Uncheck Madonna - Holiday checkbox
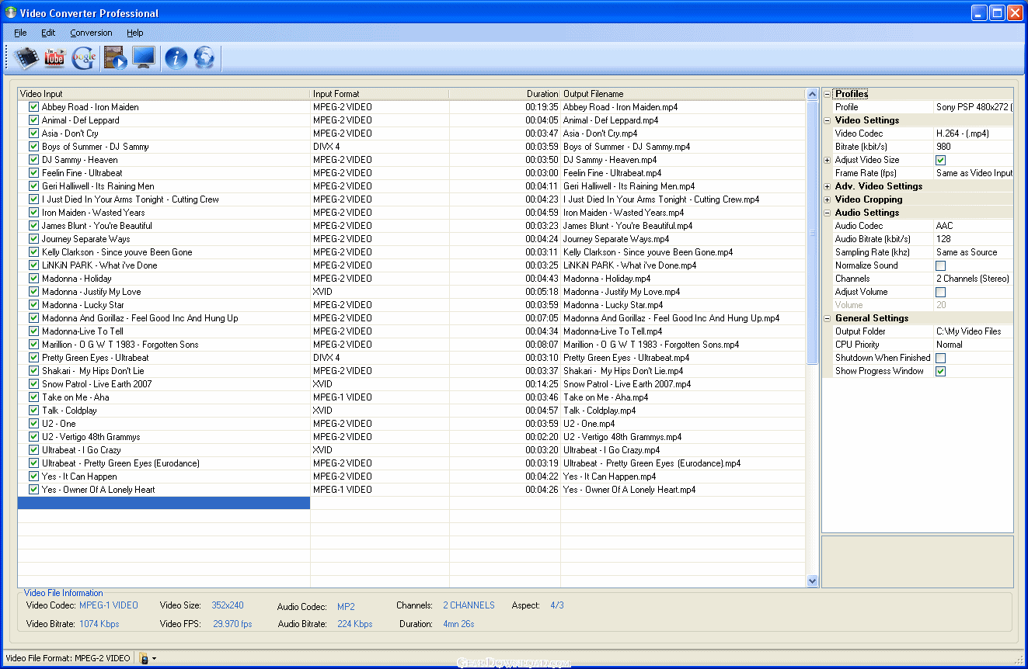Screen dimensions: 1028x669 pyautogui.click(x=33, y=278)
